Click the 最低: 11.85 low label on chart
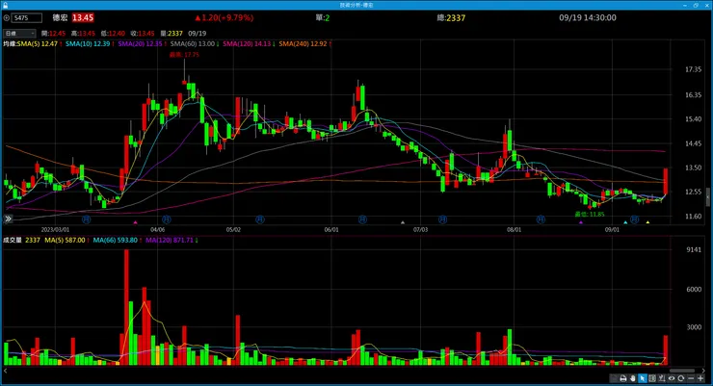The height and width of the screenshot is (386, 713). click(x=590, y=215)
